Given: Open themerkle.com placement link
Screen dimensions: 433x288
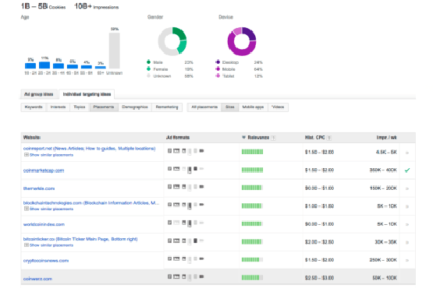Looking at the screenshot, I should pos(39,188).
